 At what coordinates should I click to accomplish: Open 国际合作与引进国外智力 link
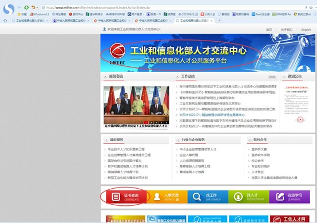click(125, 161)
